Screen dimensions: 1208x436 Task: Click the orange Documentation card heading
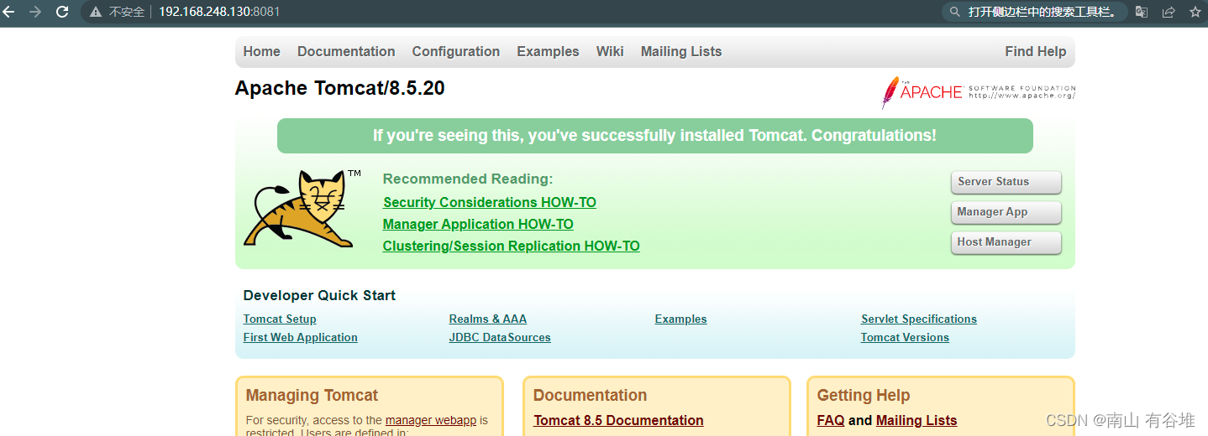[590, 395]
